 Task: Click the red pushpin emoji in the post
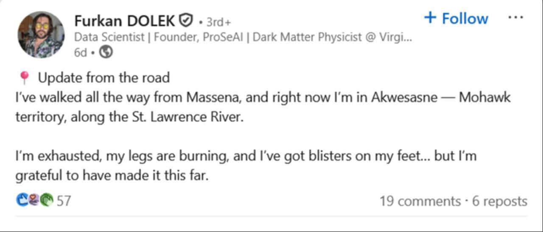pyautogui.click(x=25, y=78)
